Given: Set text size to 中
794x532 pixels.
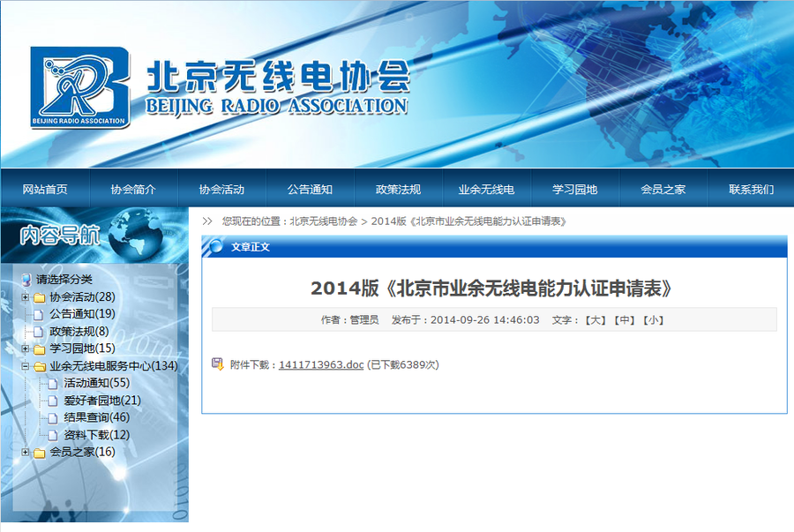Looking at the screenshot, I should [x=625, y=320].
